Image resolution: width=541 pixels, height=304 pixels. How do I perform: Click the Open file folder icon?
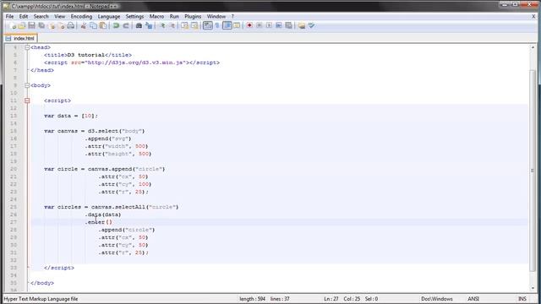click(x=22, y=26)
